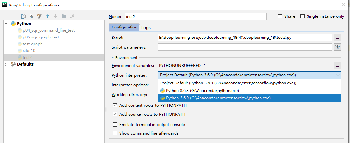350x143 pixels.
Task: Enable Emulate terminal in output console
Action: (x=115, y=125)
